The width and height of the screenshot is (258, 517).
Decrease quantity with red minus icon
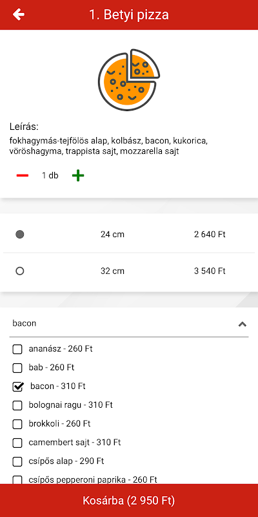23,175
